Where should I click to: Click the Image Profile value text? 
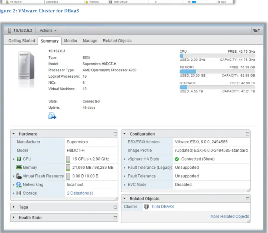(x=211, y=150)
